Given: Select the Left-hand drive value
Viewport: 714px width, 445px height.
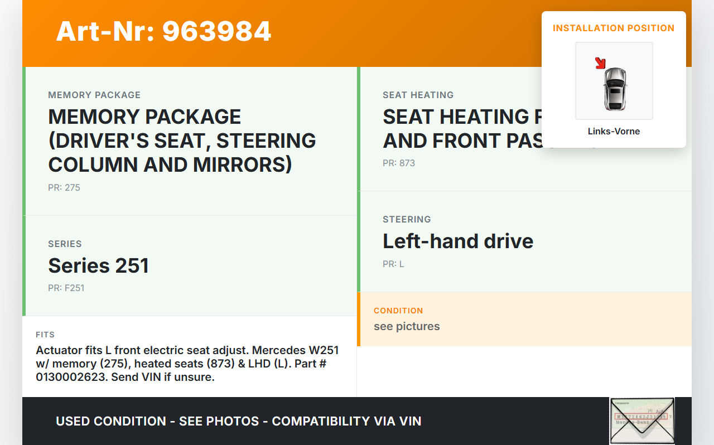Looking at the screenshot, I should [x=458, y=241].
